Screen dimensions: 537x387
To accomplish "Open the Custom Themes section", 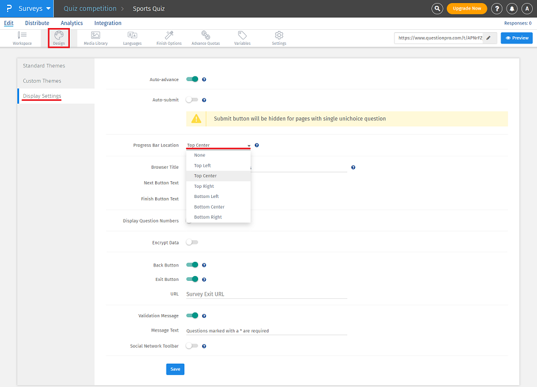I will pyautogui.click(x=42, y=81).
